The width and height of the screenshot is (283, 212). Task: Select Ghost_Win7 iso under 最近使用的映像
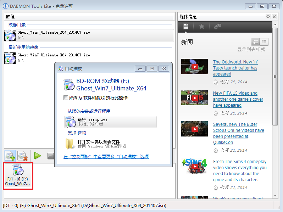coord(89,58)
